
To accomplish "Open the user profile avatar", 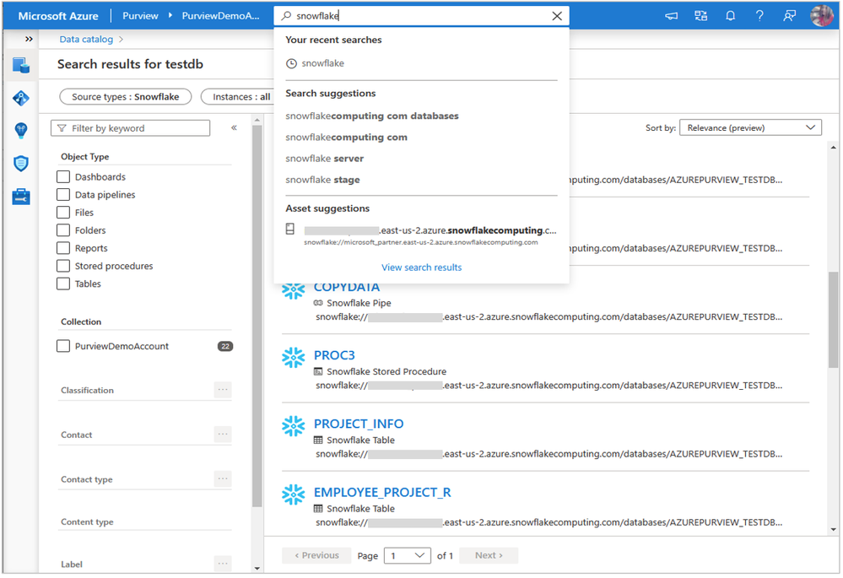I will [x=822, y=16].
